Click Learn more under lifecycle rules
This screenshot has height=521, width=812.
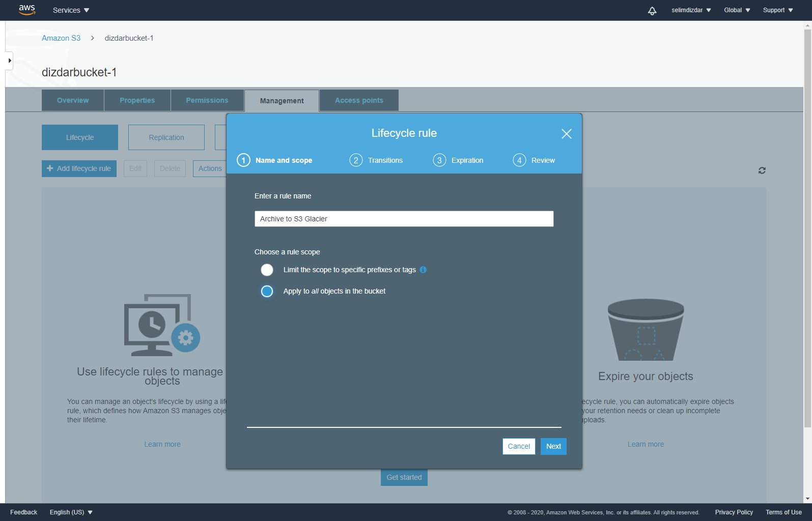(162, 444)
